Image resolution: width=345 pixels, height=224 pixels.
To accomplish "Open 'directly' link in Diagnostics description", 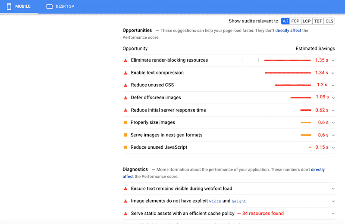I will [318, 169].
